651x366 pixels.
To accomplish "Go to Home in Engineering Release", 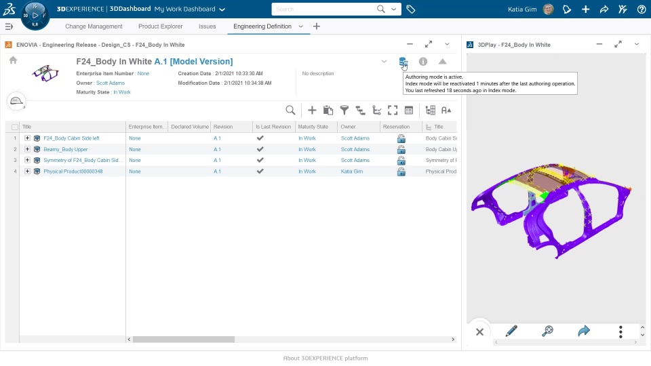I will tap(14, 60).
